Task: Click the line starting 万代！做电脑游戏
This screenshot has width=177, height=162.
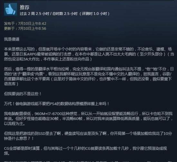Action: tap(57, 104)
